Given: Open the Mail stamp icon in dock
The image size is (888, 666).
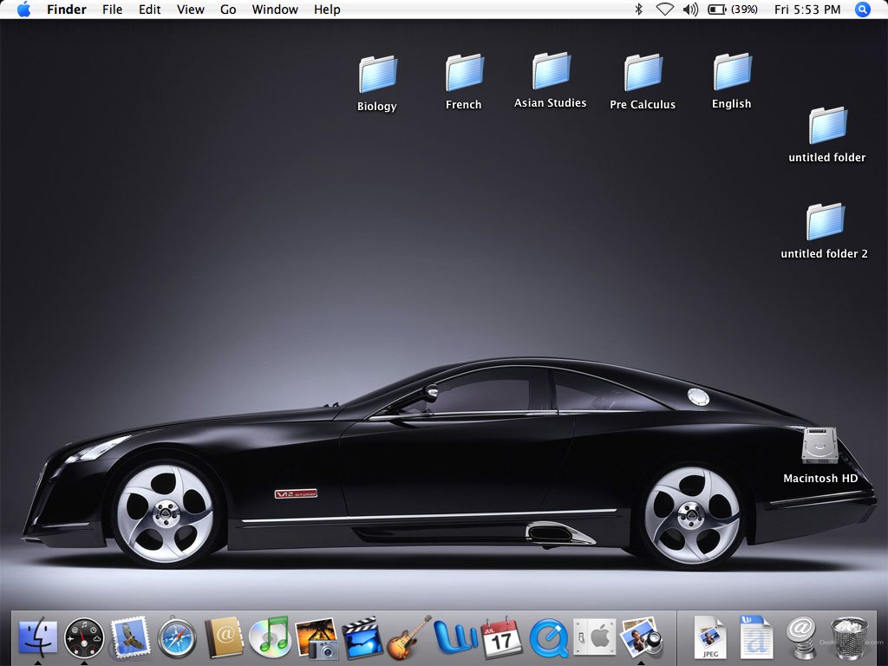Looking at the screenshot, I should [x=130, y=639].
